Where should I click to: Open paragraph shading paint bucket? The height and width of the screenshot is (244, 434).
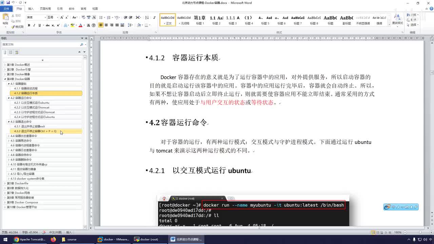pos(139,25)
